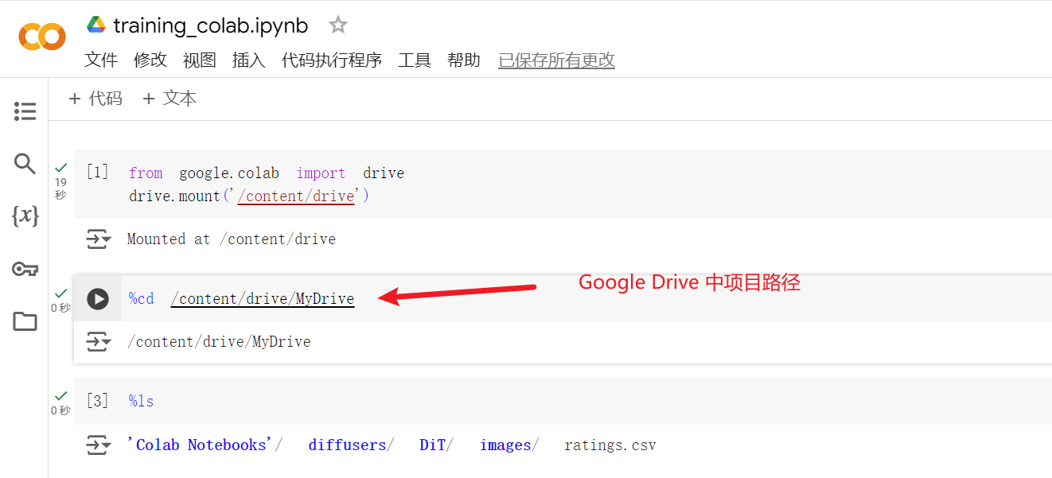Add a new code cell with 代码

click(x=95, y=98)
